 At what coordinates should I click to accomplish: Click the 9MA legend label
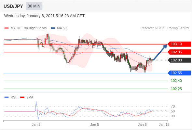click(x=30, y=97)
